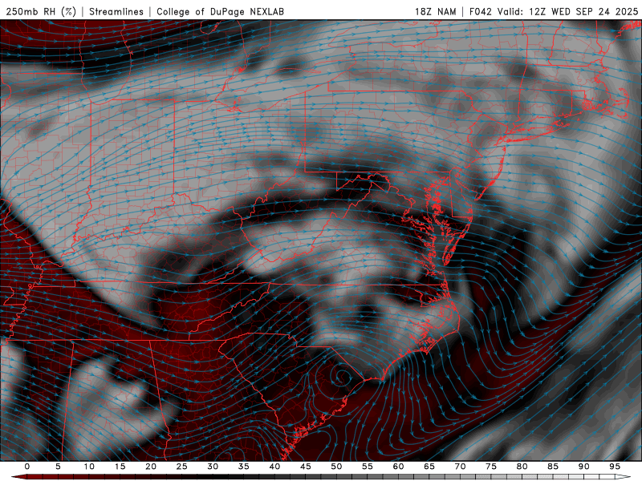Image resolution: width=642 pixels, height=481 pixels.
Task: Click the '250mb RH (%)' title text
Action: (42, 11)
